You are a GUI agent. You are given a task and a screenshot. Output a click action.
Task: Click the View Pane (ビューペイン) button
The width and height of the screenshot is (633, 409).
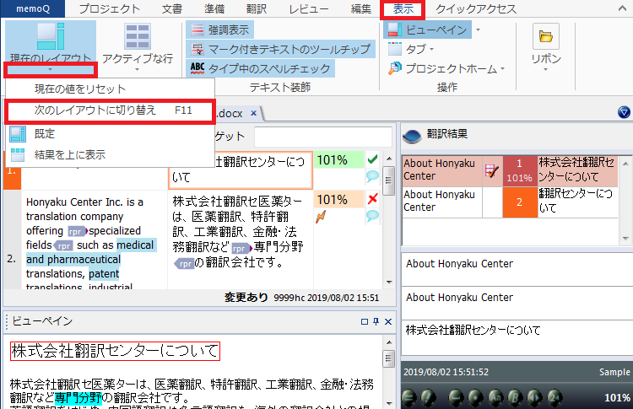429,30
